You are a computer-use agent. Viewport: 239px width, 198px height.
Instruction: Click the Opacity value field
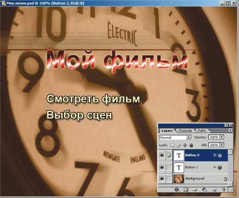[x=214, y=137]
